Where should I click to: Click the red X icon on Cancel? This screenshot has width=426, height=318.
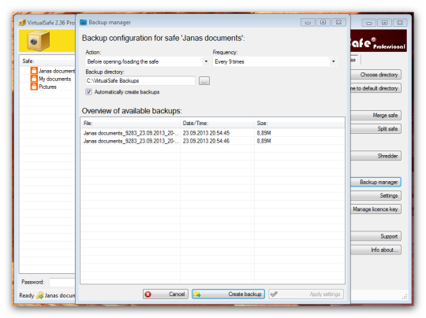tap(148, 294)
